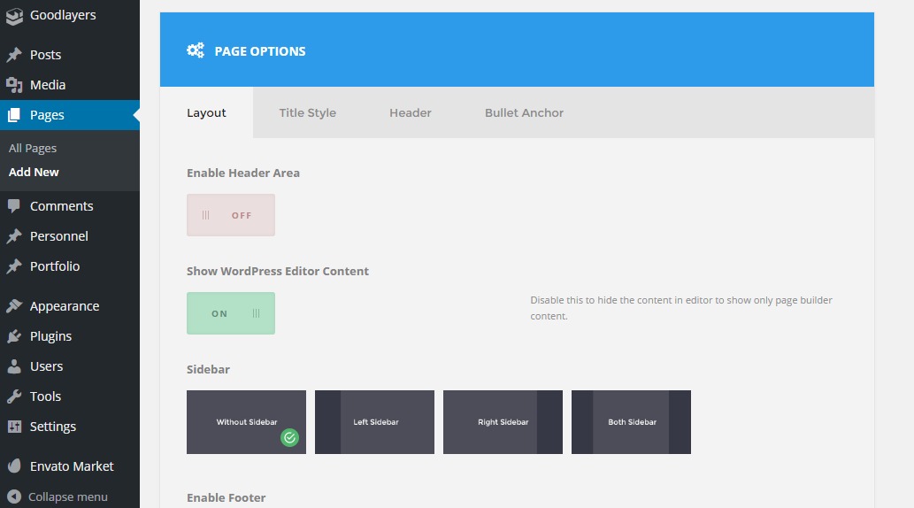Turn on the Enable Header Area switch
The image size is (914, 508).
230,215
